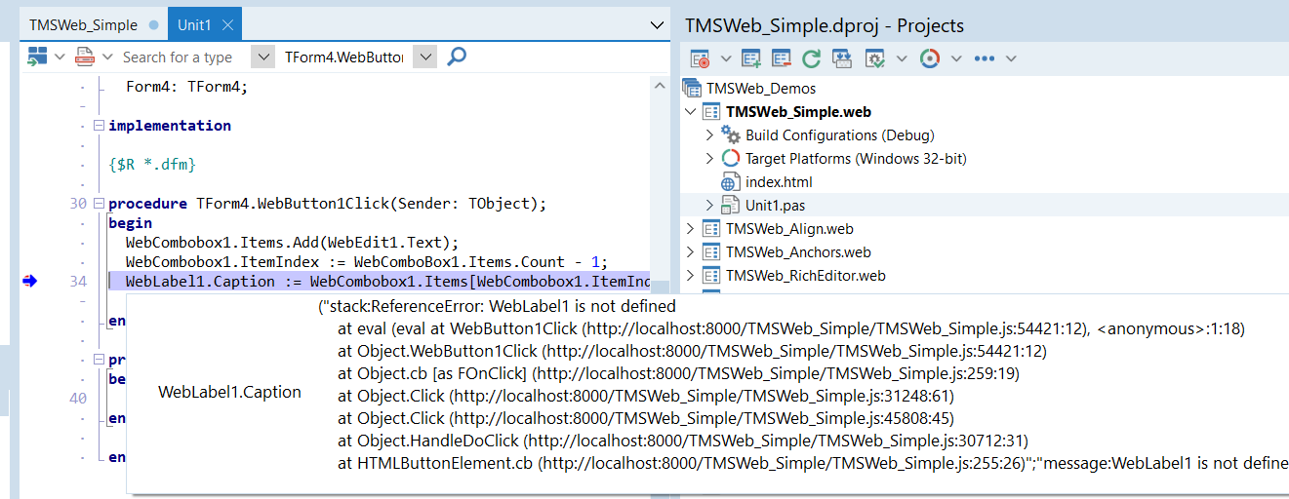The width and height of the screenshot is (1289, 499).
Task: Open dropdown next to the unit navigation icon
Action: [60, 58]
